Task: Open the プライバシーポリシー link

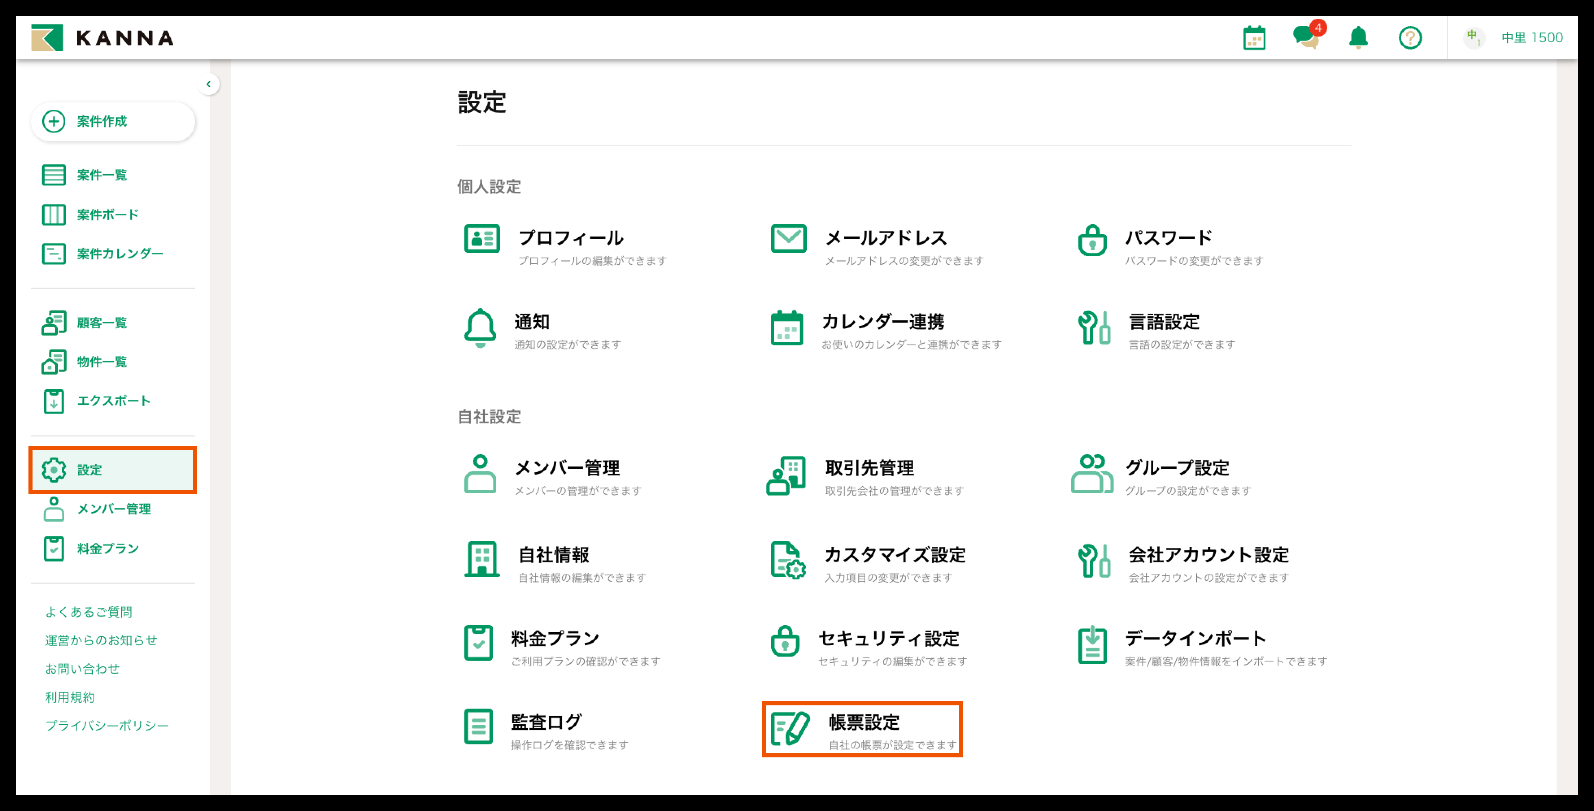Action: click(x=107, y=725)
